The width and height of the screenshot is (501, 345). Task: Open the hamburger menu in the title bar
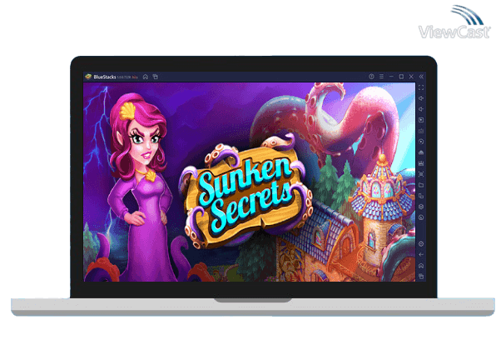click(x=381, y=77)
